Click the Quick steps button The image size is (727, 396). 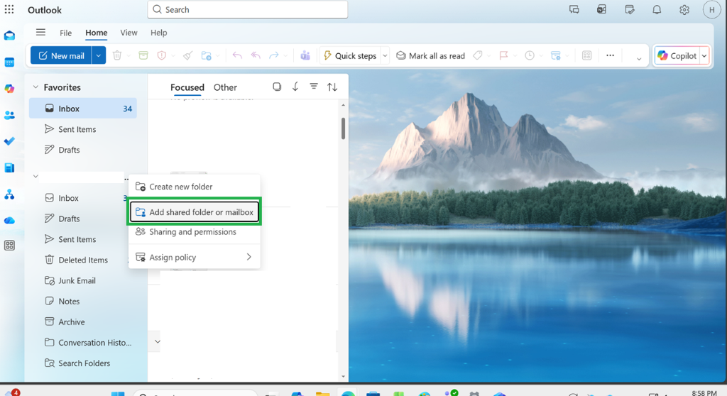349,55
